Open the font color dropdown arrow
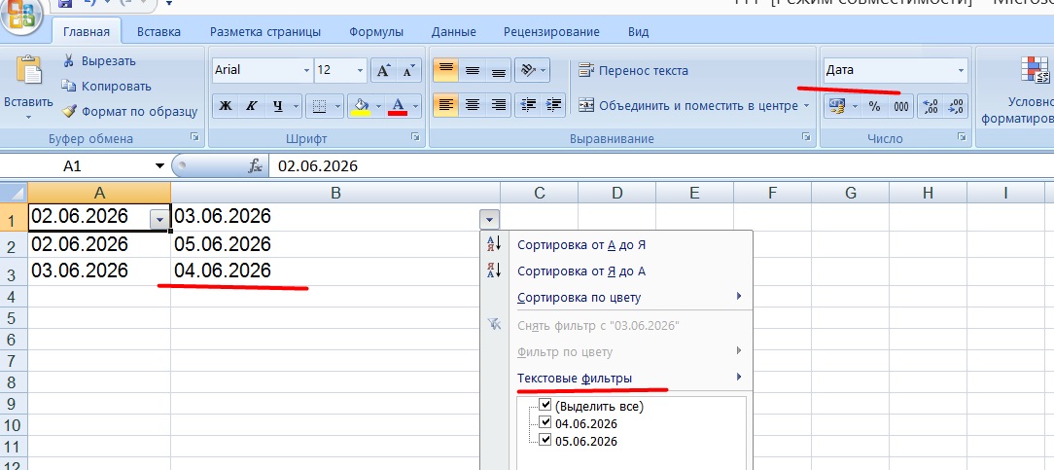 [416, 105]
